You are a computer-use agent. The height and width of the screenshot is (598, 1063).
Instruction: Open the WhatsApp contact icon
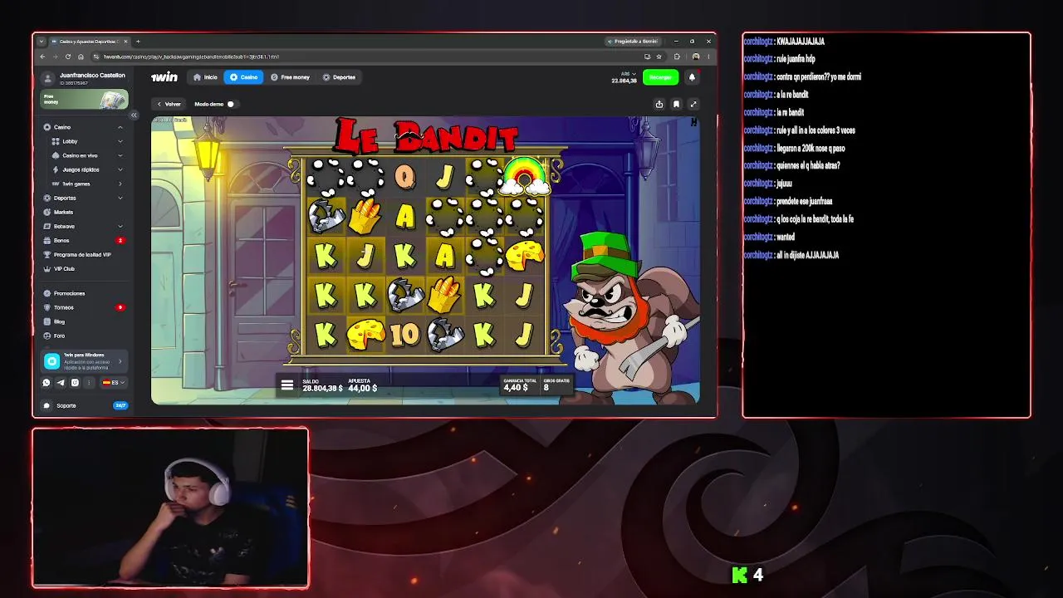47,383
